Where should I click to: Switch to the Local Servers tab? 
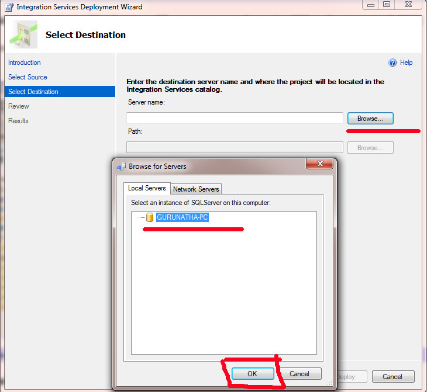[147, 188]
